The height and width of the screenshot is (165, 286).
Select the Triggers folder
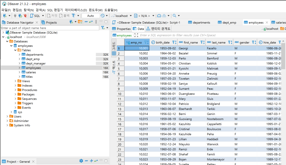27,103
